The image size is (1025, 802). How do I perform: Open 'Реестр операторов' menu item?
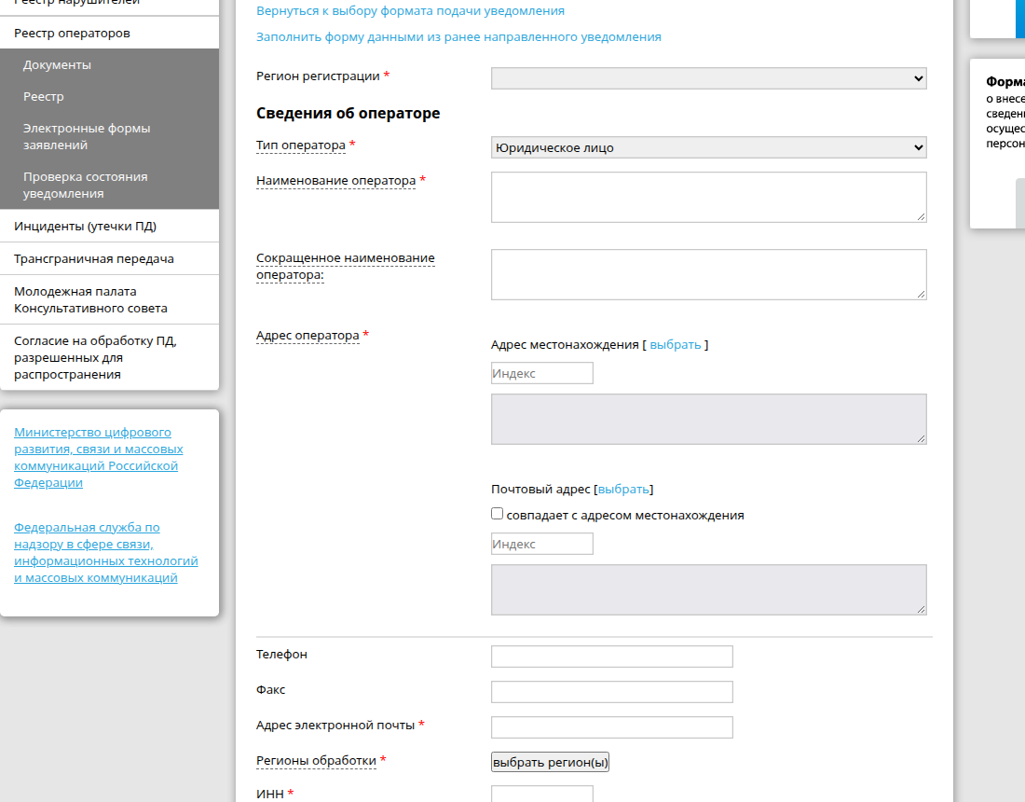pos(109,33)
